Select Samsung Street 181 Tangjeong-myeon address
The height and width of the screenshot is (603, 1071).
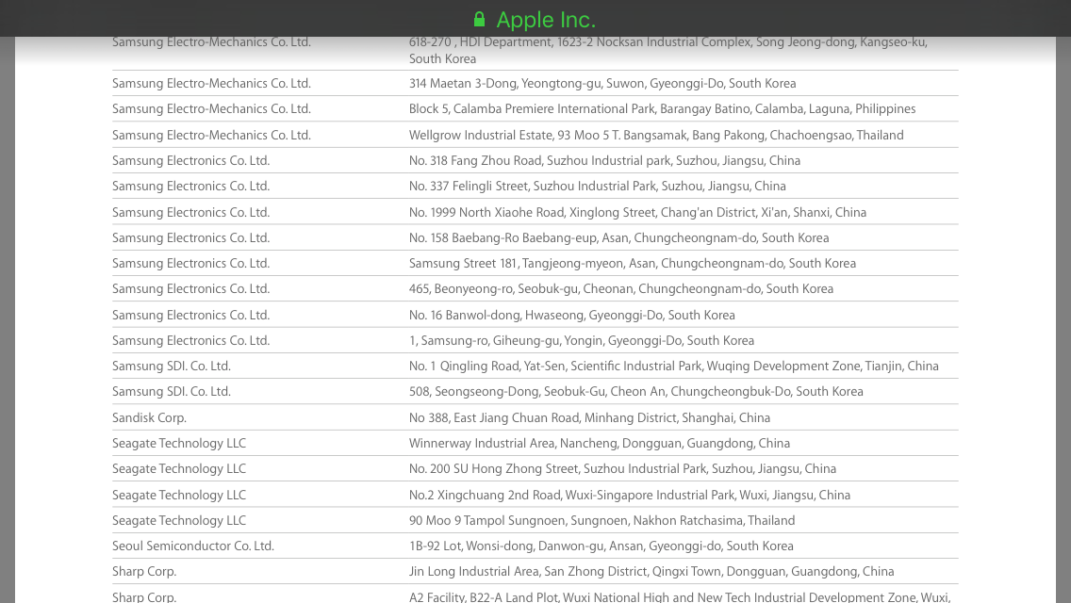tap(633, 264)
